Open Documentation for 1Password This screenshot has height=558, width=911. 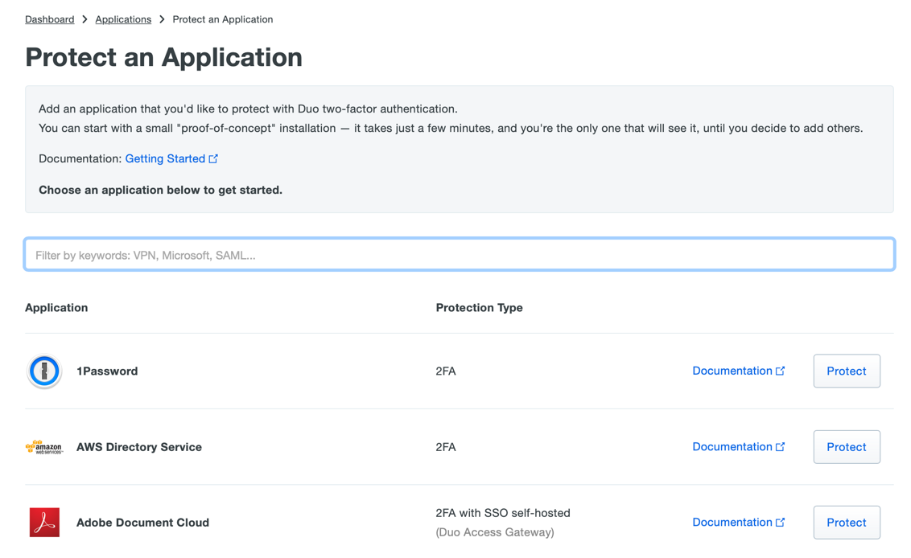pyautogui.click(x=732, y=371)
